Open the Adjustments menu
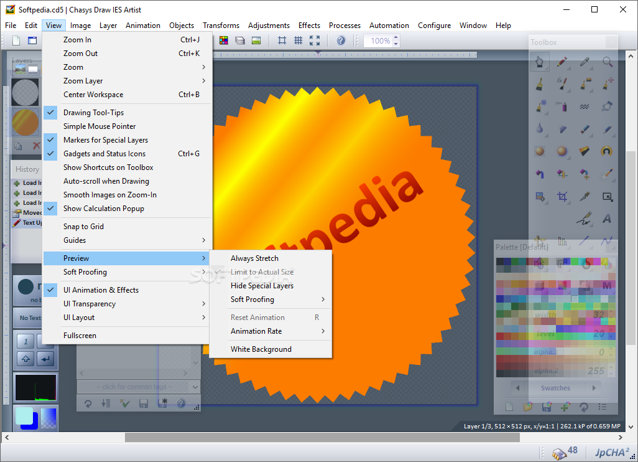 (269, 26)
